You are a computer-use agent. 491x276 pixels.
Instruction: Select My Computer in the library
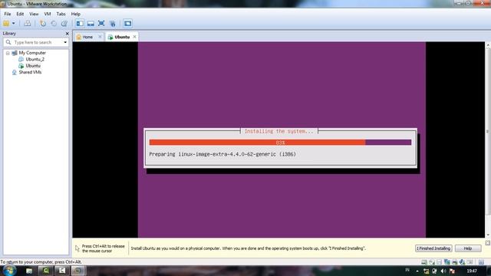pyautogui.click(x=32, y=53)
